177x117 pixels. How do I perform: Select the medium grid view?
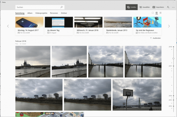[x=157, y=13]
